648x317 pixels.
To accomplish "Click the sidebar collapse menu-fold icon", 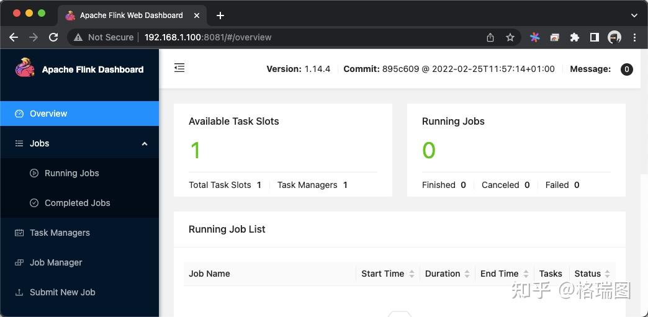I will click(x=179, y=68).
